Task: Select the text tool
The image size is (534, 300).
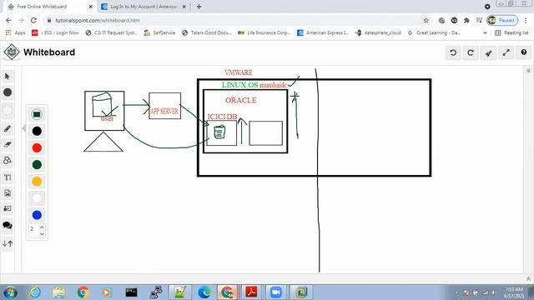Action: pyautogui.click(x=8, y=177)
